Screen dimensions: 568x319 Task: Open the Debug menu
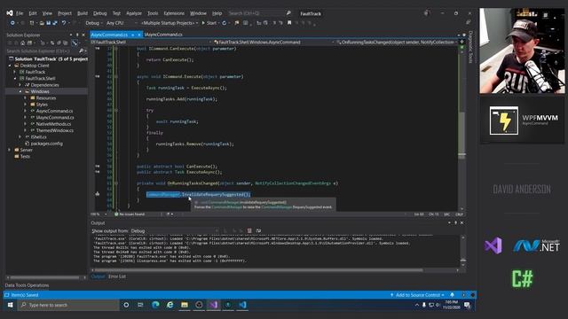pyautogui.click(x=100, y=13)
